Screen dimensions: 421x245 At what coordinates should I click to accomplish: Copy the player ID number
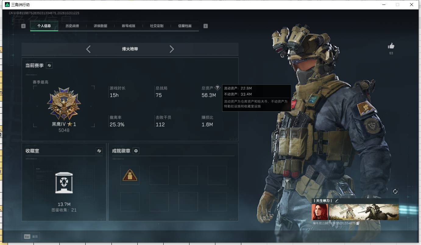tap(358, 223)
